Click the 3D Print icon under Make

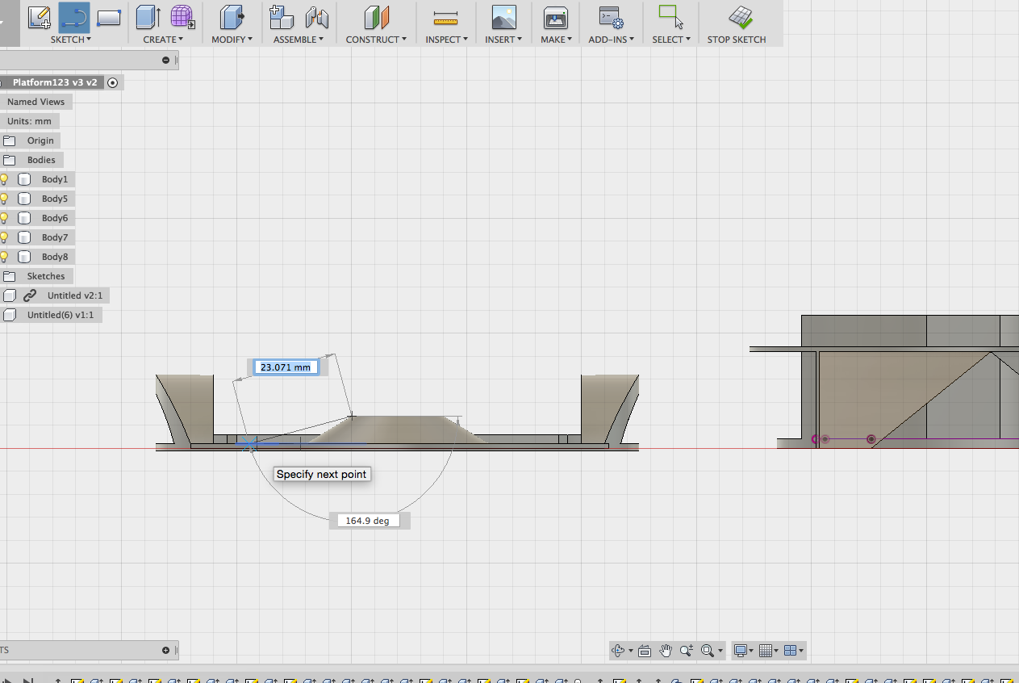555,17
